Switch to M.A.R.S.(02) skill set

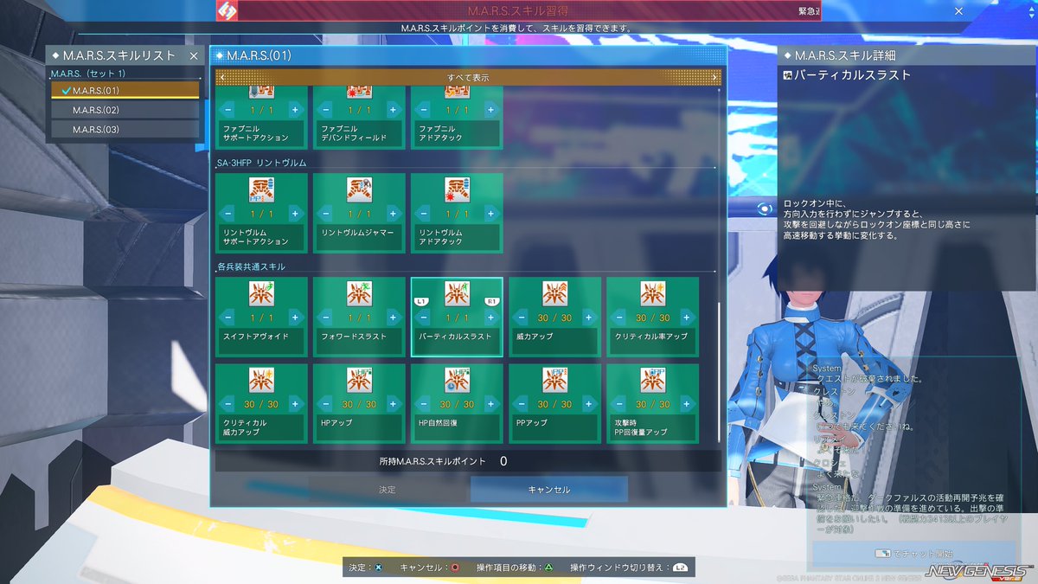[125, 110]
